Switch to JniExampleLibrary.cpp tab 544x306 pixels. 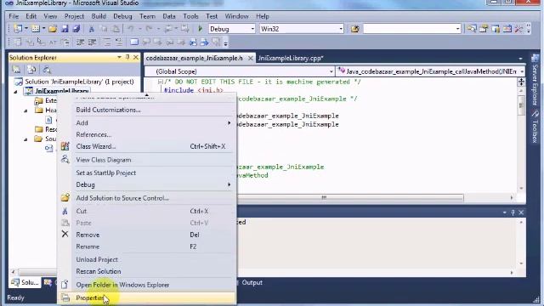coord(291,59)
